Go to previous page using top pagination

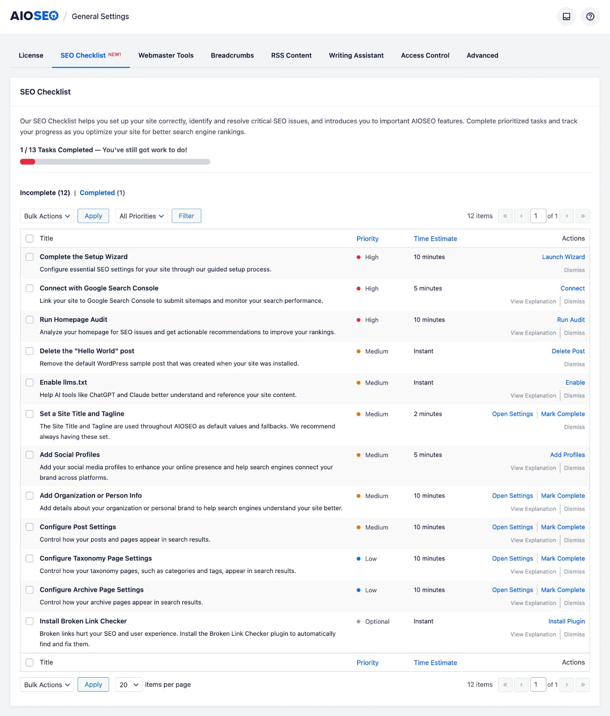click(522, 216)
